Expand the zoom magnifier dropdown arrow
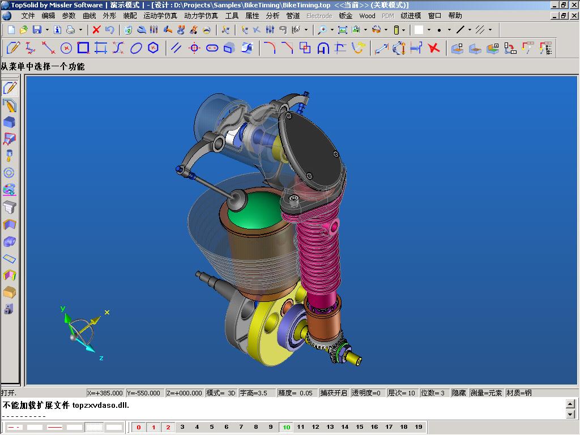 [332, 30]
